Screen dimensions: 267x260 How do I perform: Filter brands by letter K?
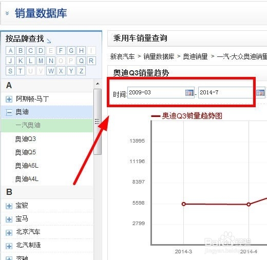[21, 61]
